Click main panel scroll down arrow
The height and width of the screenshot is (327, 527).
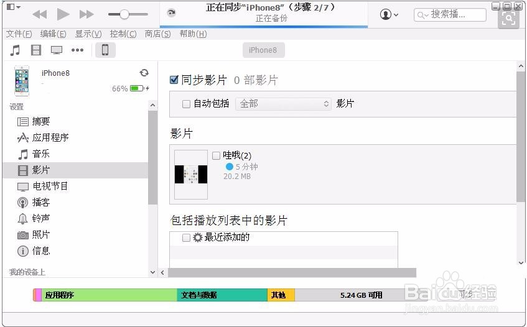(x=521, y=263)
